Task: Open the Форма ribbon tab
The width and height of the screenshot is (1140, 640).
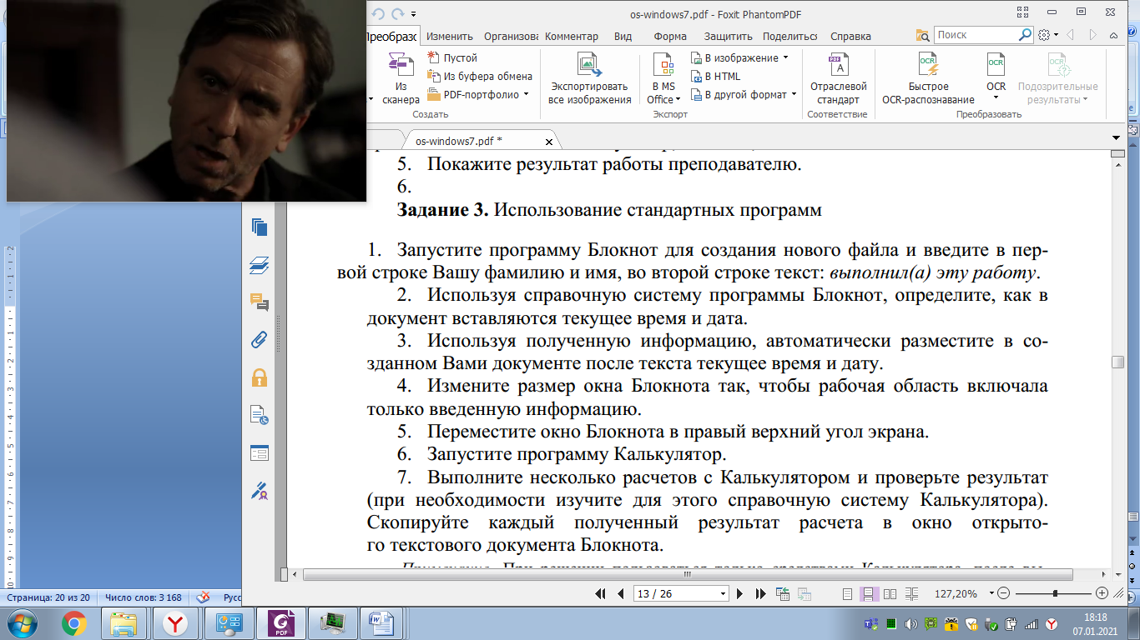Action: pos(670,36)
